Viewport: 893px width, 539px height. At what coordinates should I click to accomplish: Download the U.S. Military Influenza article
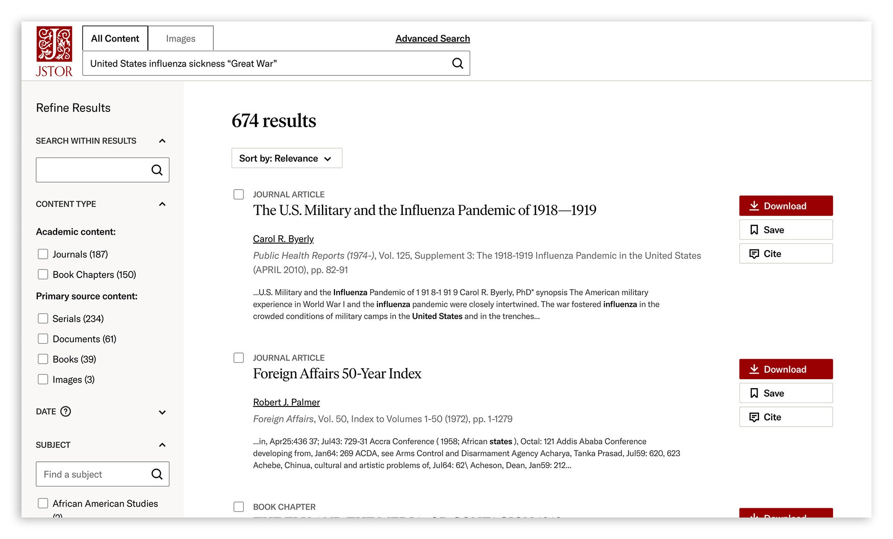(786, 206)
